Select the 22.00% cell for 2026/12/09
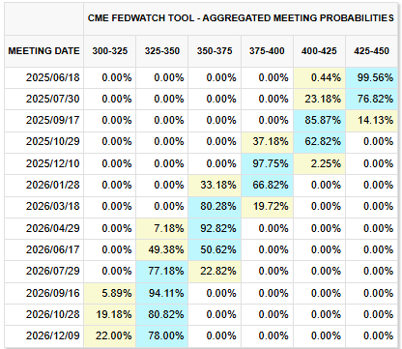Viewport: 402px width, 349px height. [x=110, y=335]
